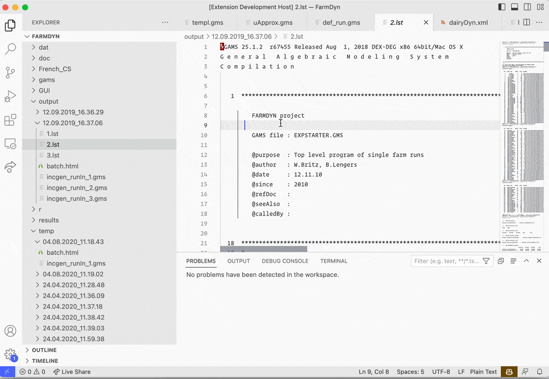Open the Extensions view
The image size is (549, 379).
point(10,120)
